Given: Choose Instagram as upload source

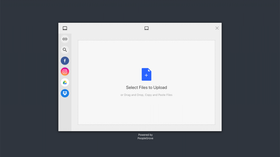Looking at the screenshot, I should [x=65, y=72].
